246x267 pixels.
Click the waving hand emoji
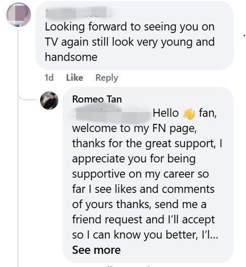click(189, 114)
